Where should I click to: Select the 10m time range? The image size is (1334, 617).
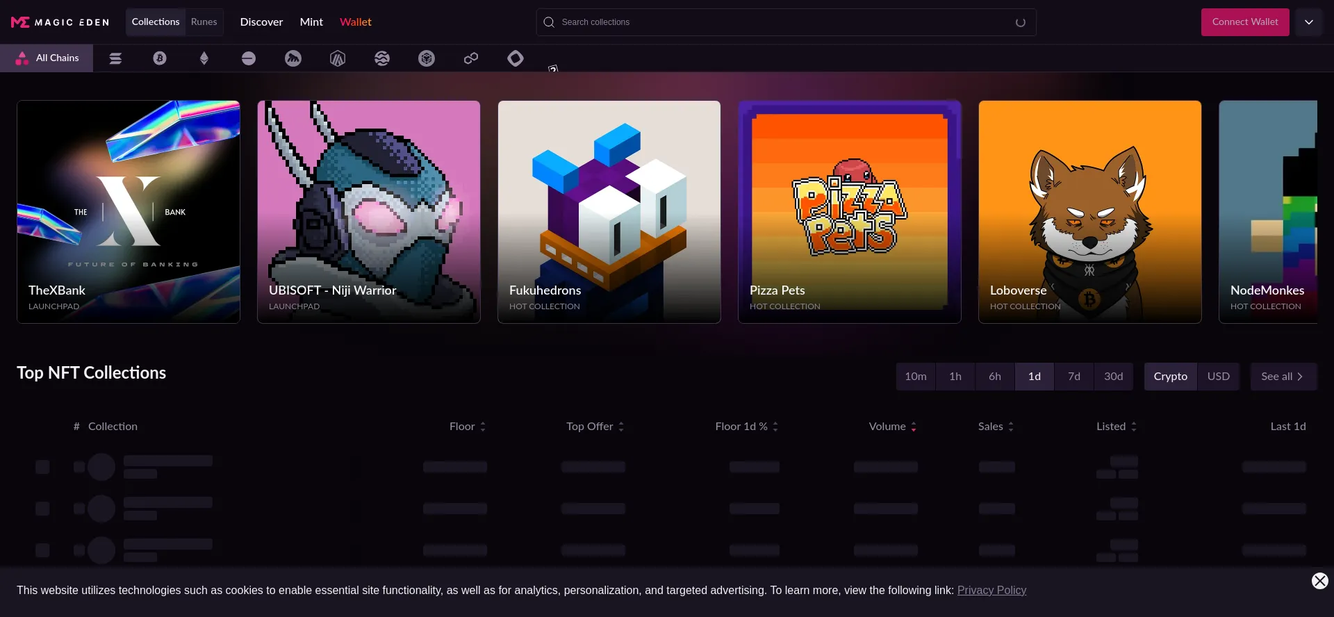(x=915, y=377)
